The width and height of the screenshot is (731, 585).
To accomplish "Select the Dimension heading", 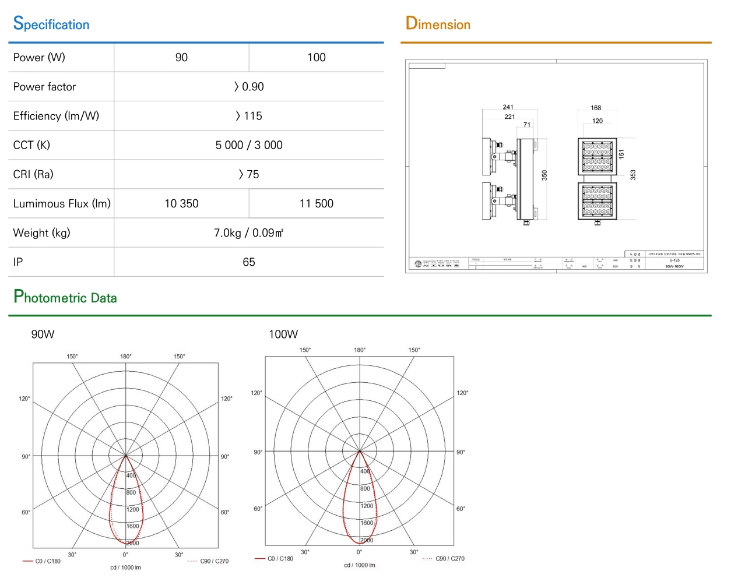I will (438, 24).
